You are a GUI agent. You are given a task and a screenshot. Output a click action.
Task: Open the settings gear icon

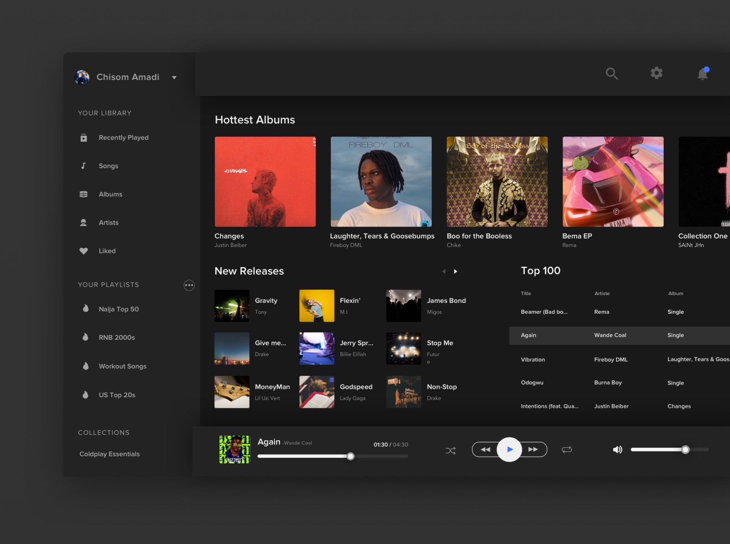click(x=656, y=73)
